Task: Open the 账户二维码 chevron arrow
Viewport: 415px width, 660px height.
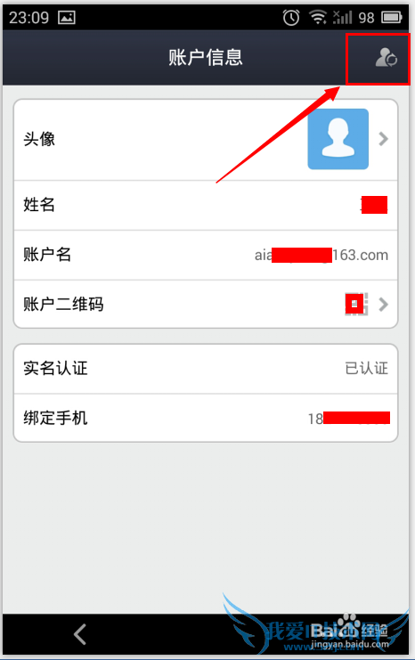Action: point(383,304)
